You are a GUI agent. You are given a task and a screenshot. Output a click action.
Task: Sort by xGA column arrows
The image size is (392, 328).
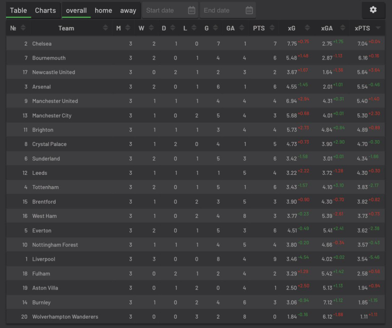pyautogui.click(x=343, y=28)
